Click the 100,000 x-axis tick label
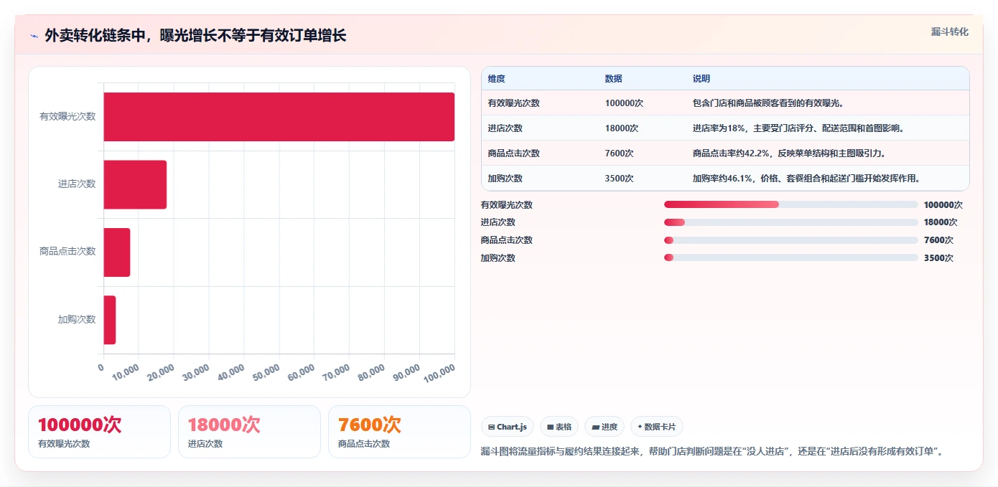 pyautogui.click(x=439, y=373)
